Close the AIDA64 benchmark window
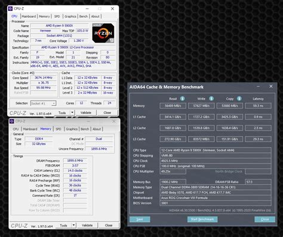Viewport: 283px width, 237px height. (271, 87)
